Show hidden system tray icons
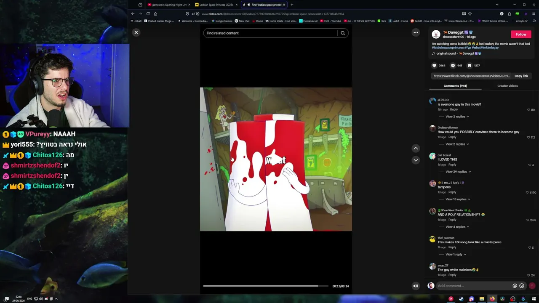Image resolution: width=539 pixels, height=303 pixels. (56, 299)
